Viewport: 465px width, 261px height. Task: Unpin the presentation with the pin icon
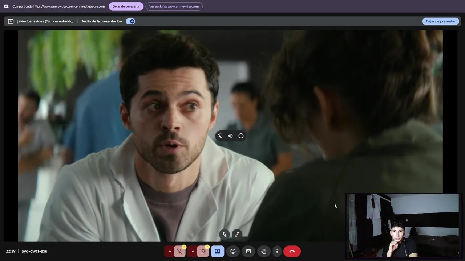coord(220,136)
